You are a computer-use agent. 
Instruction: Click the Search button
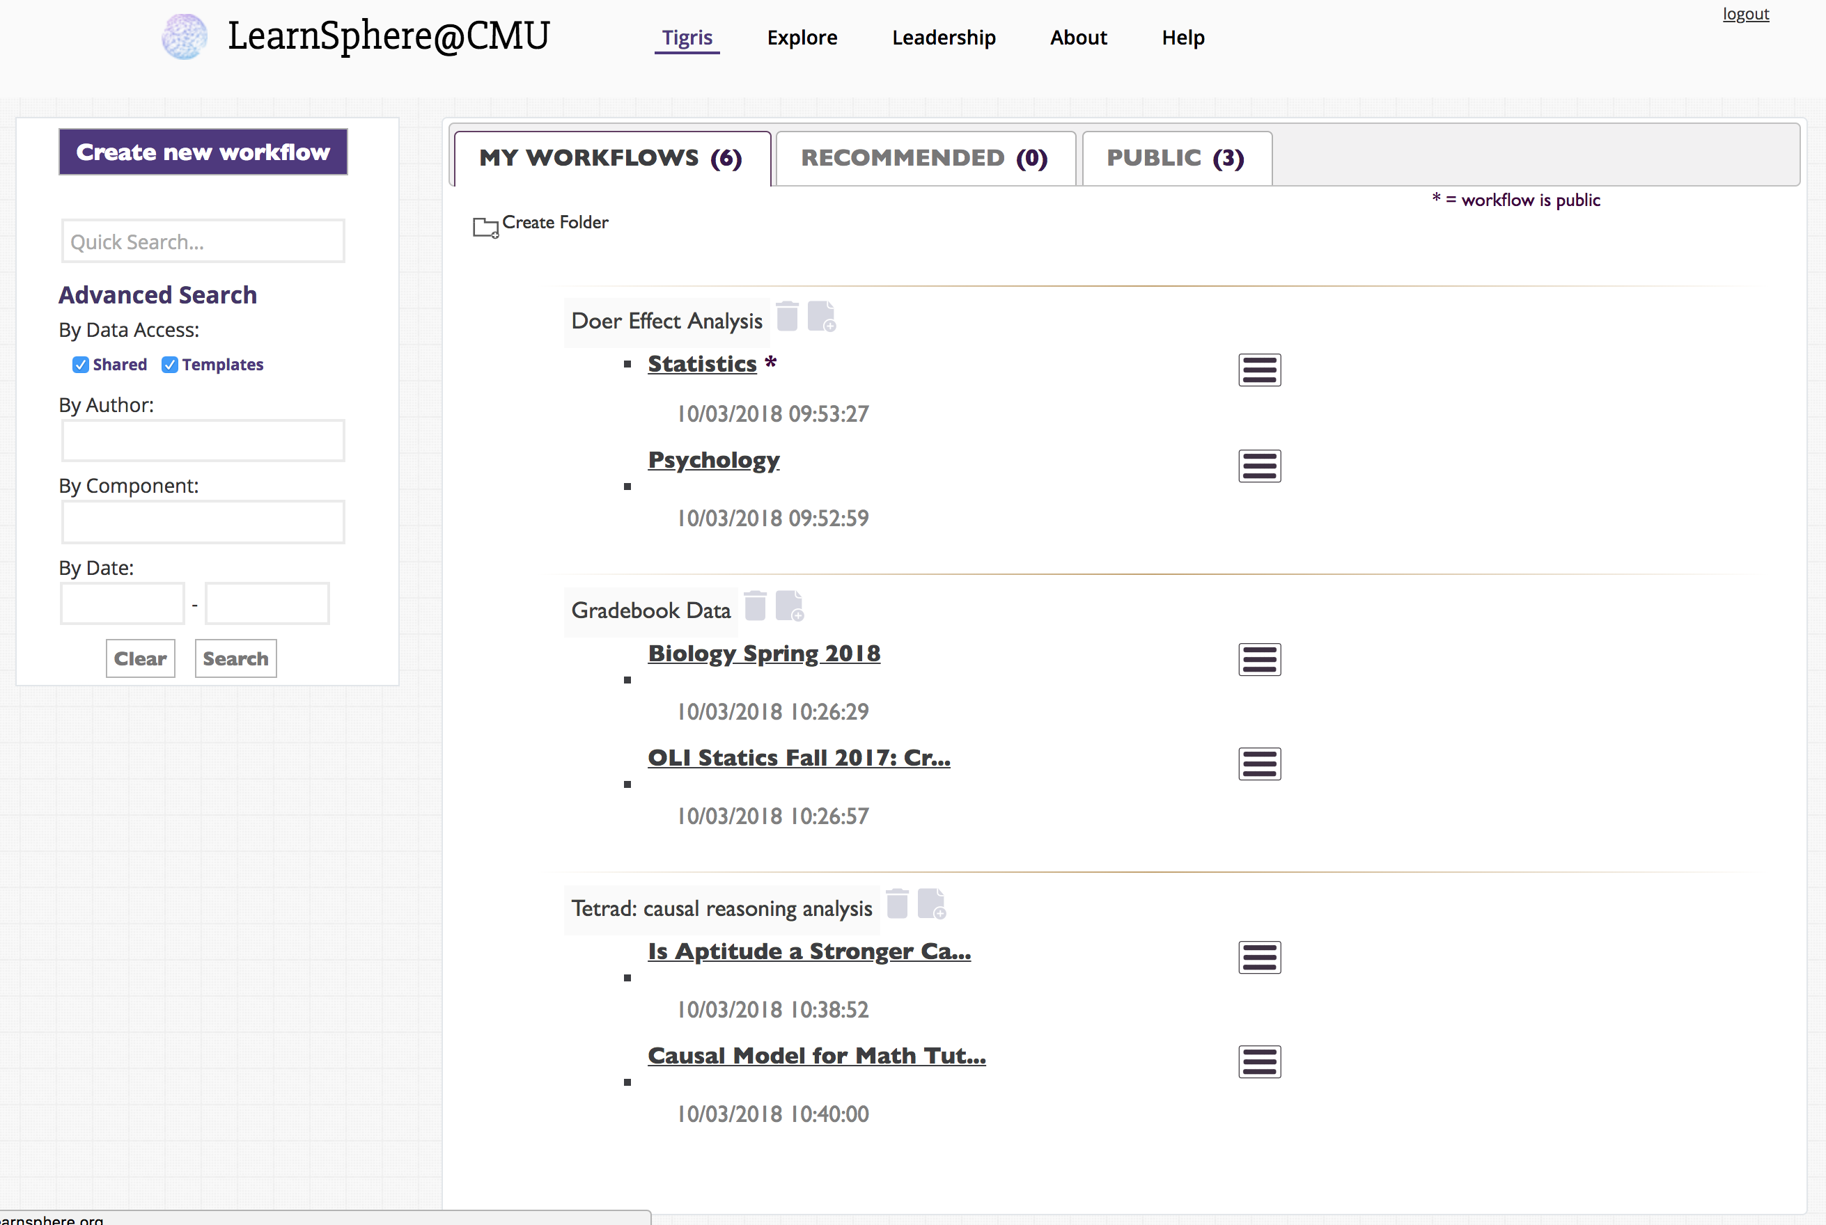pos(236,658)
